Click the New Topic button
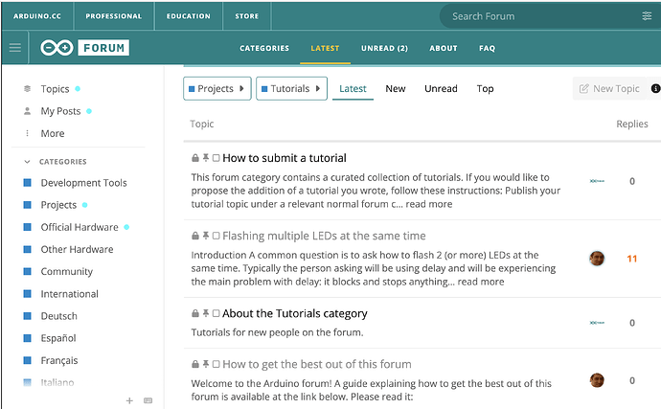Screen dimensions: 661x409 (609, 88)
